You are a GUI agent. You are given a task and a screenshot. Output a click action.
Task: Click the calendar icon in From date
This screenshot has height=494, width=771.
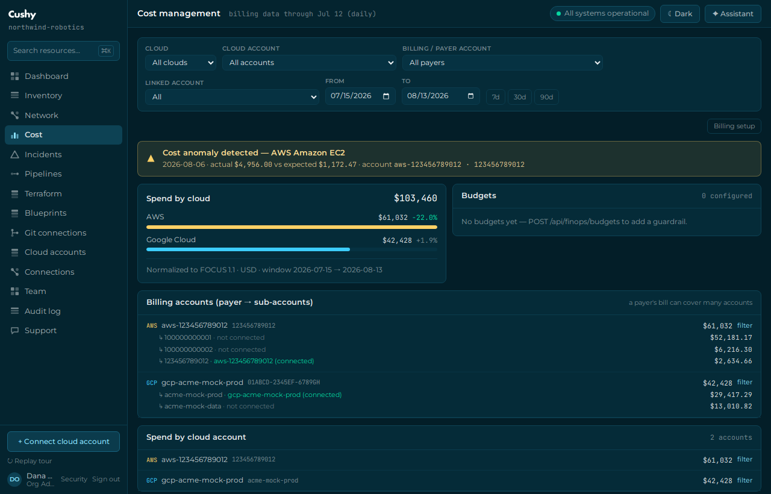(386, 96)
